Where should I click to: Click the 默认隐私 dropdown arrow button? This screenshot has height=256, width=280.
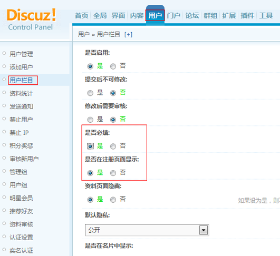[204, 230]
